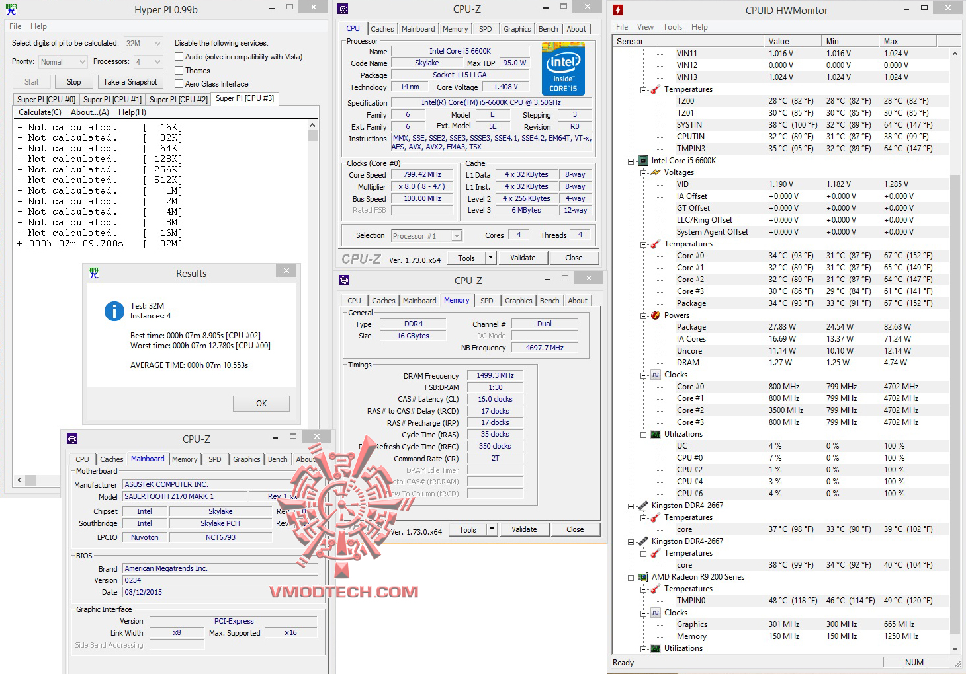This screenshot has height=674, width=966.
Task: Click the CPUID HWMonitor title bar icon
Action: point(618,10)
